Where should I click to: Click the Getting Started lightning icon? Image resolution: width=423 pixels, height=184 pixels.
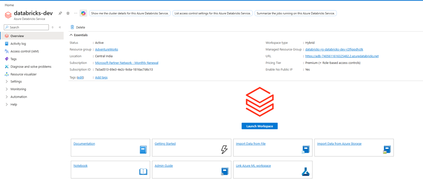tap(224, 149)
